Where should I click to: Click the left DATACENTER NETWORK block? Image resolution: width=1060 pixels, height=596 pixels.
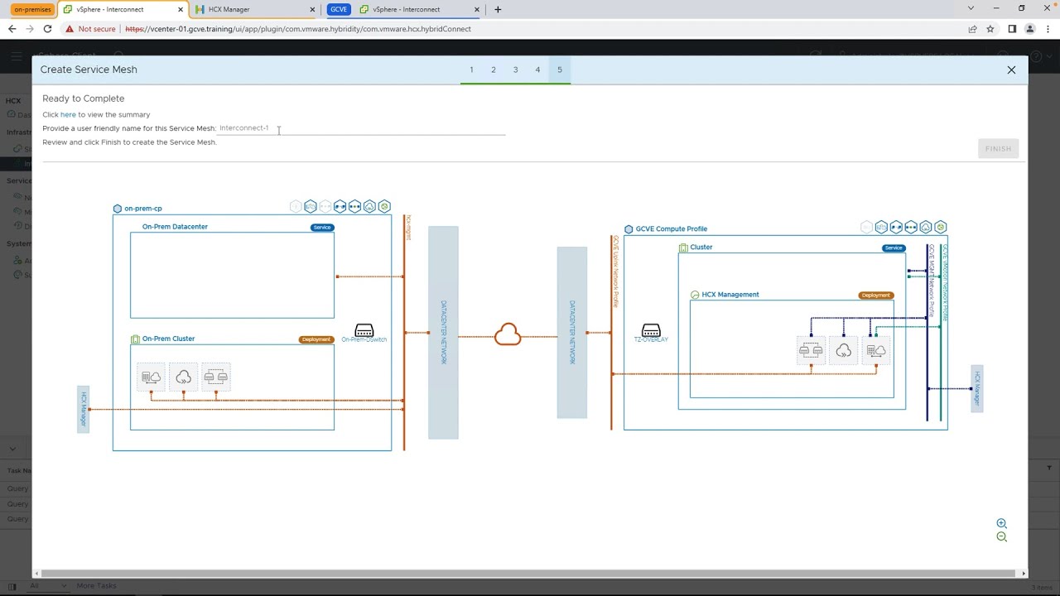[443, 333]
